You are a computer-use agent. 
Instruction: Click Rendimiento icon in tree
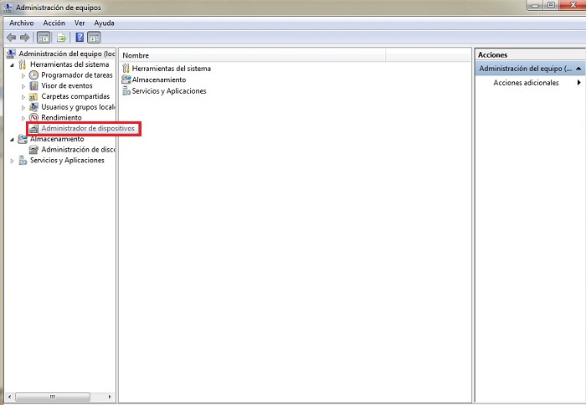[x=33, y=118]
